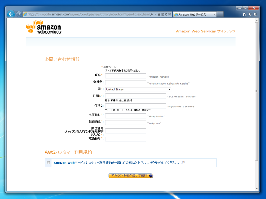Screen dimensions: 266x199
Task: Click the page favicon in address bar
Action: point(25,14)
